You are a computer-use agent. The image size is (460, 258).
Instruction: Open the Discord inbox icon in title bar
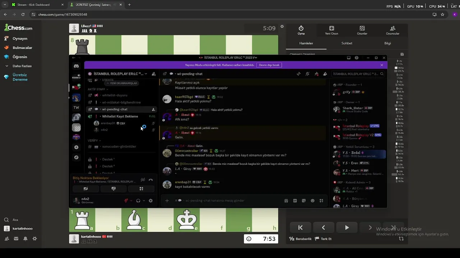[349, 58]
